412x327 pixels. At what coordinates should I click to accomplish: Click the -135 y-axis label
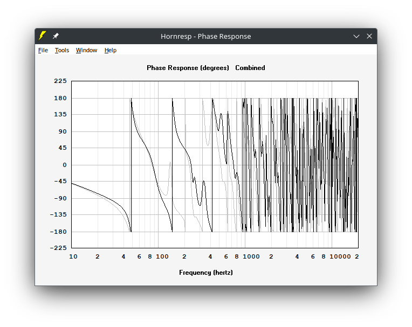[58, 214]
